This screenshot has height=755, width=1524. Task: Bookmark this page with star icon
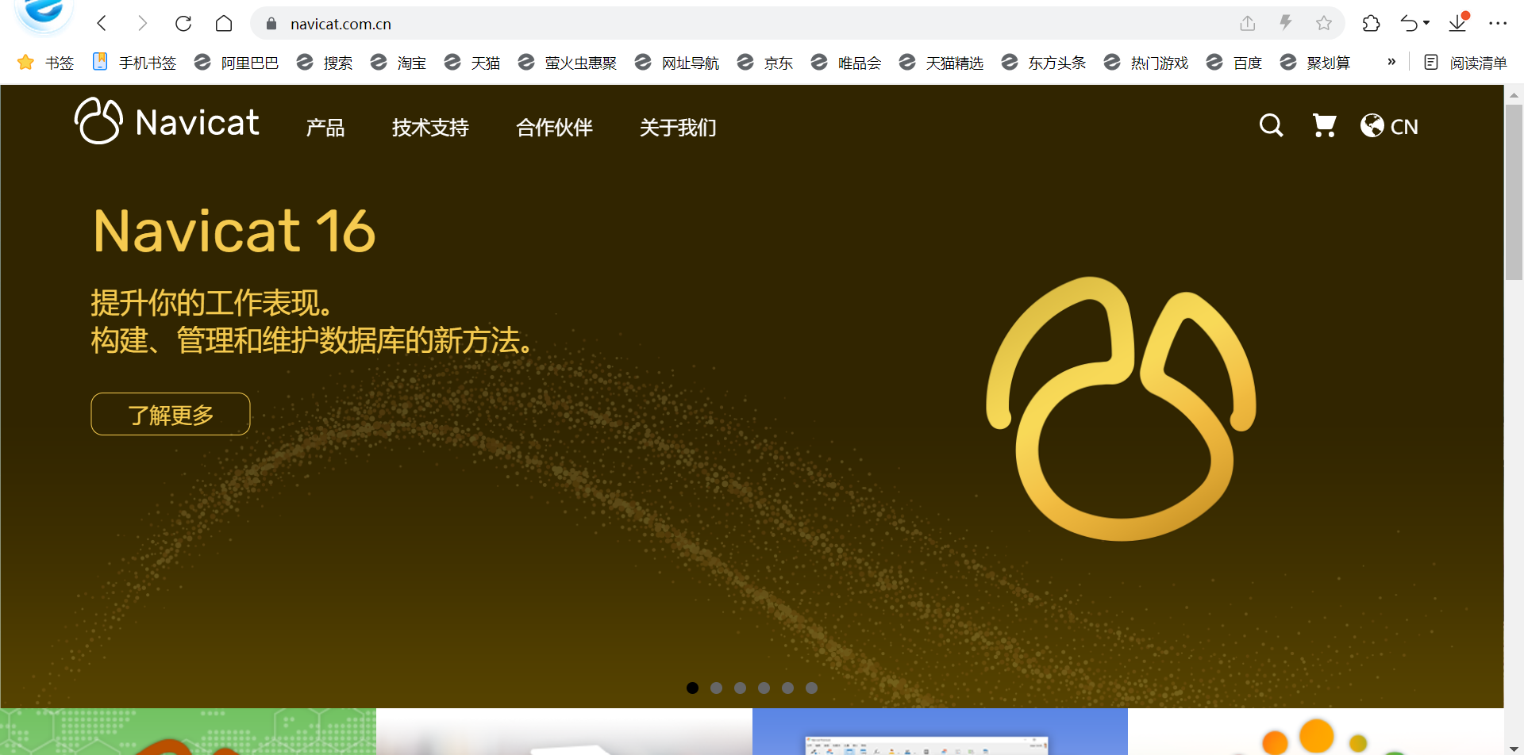[x=1323, y=23]
